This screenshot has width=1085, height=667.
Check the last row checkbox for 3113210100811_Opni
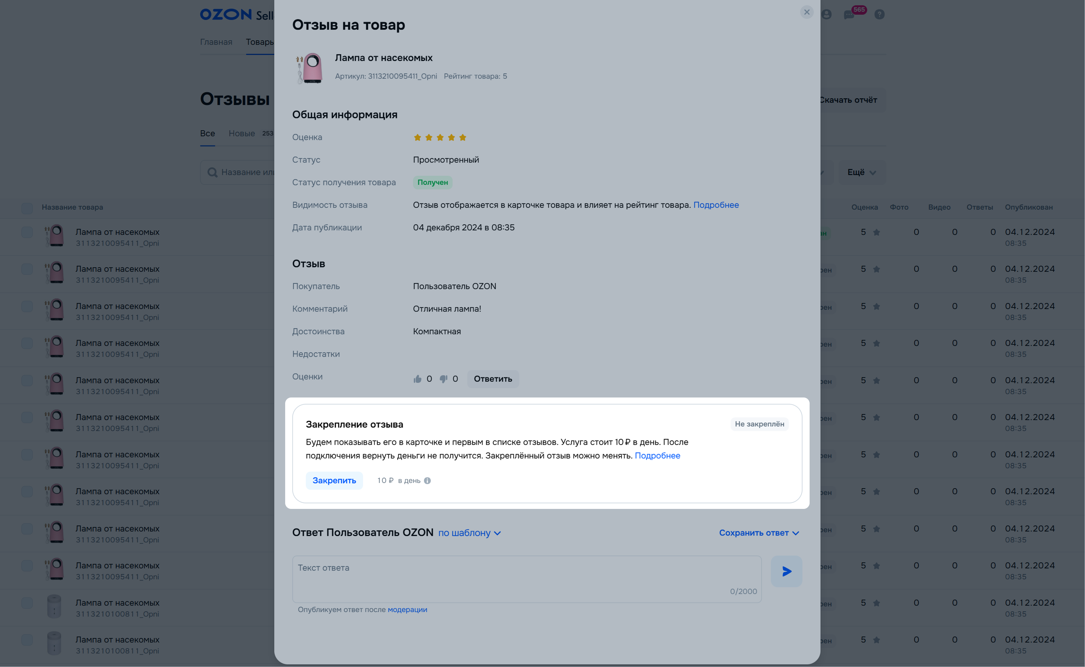tap(27, 640)
